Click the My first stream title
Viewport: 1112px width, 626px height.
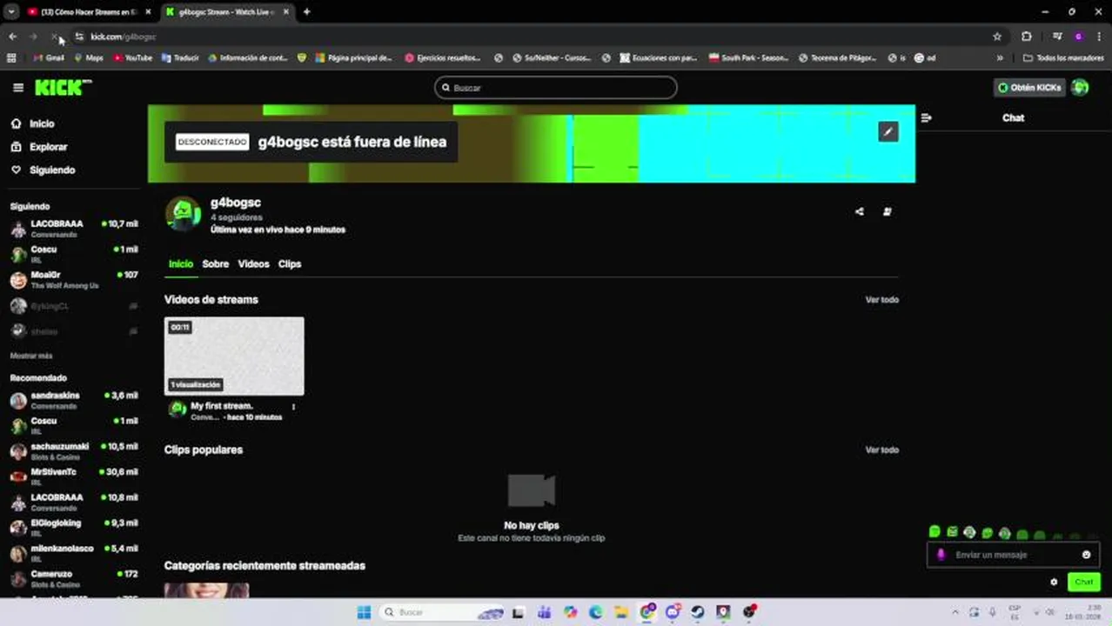222,406
